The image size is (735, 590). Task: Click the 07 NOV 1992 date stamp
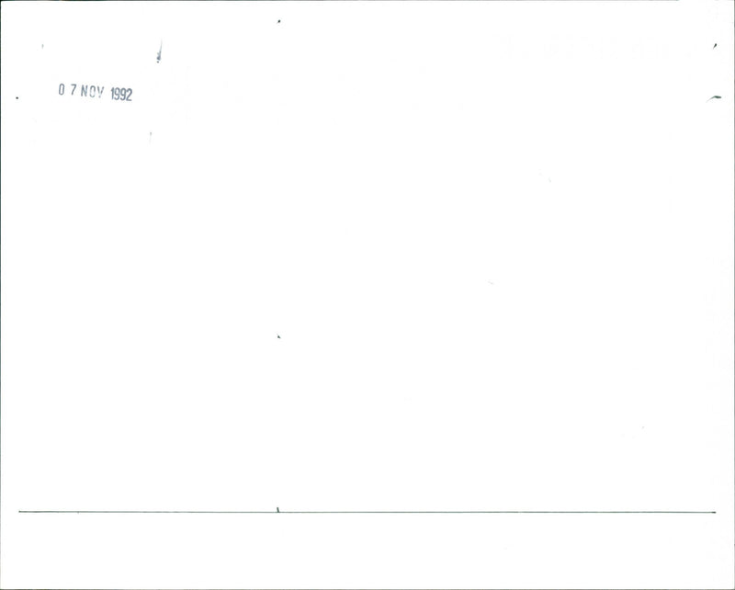point(96,92)
